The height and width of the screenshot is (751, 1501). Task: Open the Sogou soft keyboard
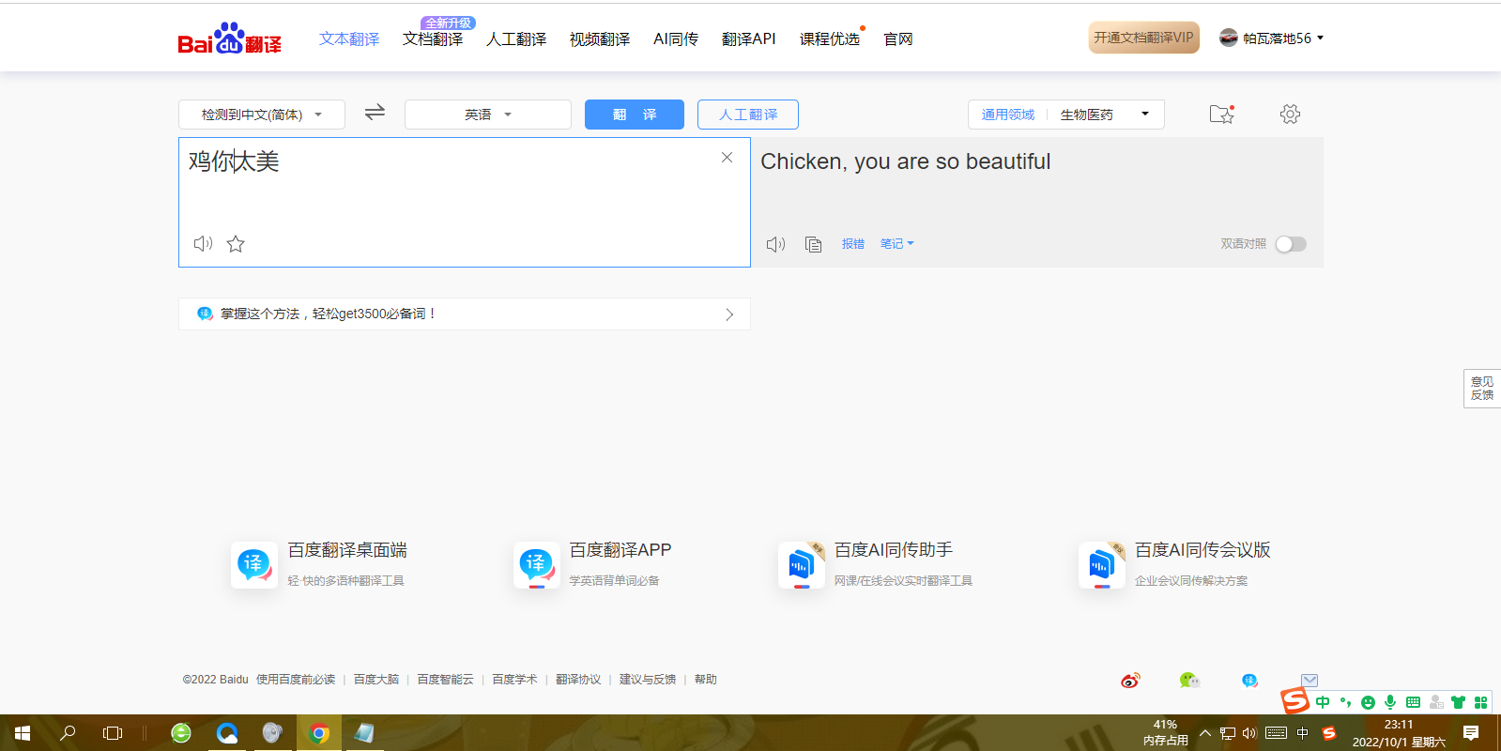[x=1413, y=702]
